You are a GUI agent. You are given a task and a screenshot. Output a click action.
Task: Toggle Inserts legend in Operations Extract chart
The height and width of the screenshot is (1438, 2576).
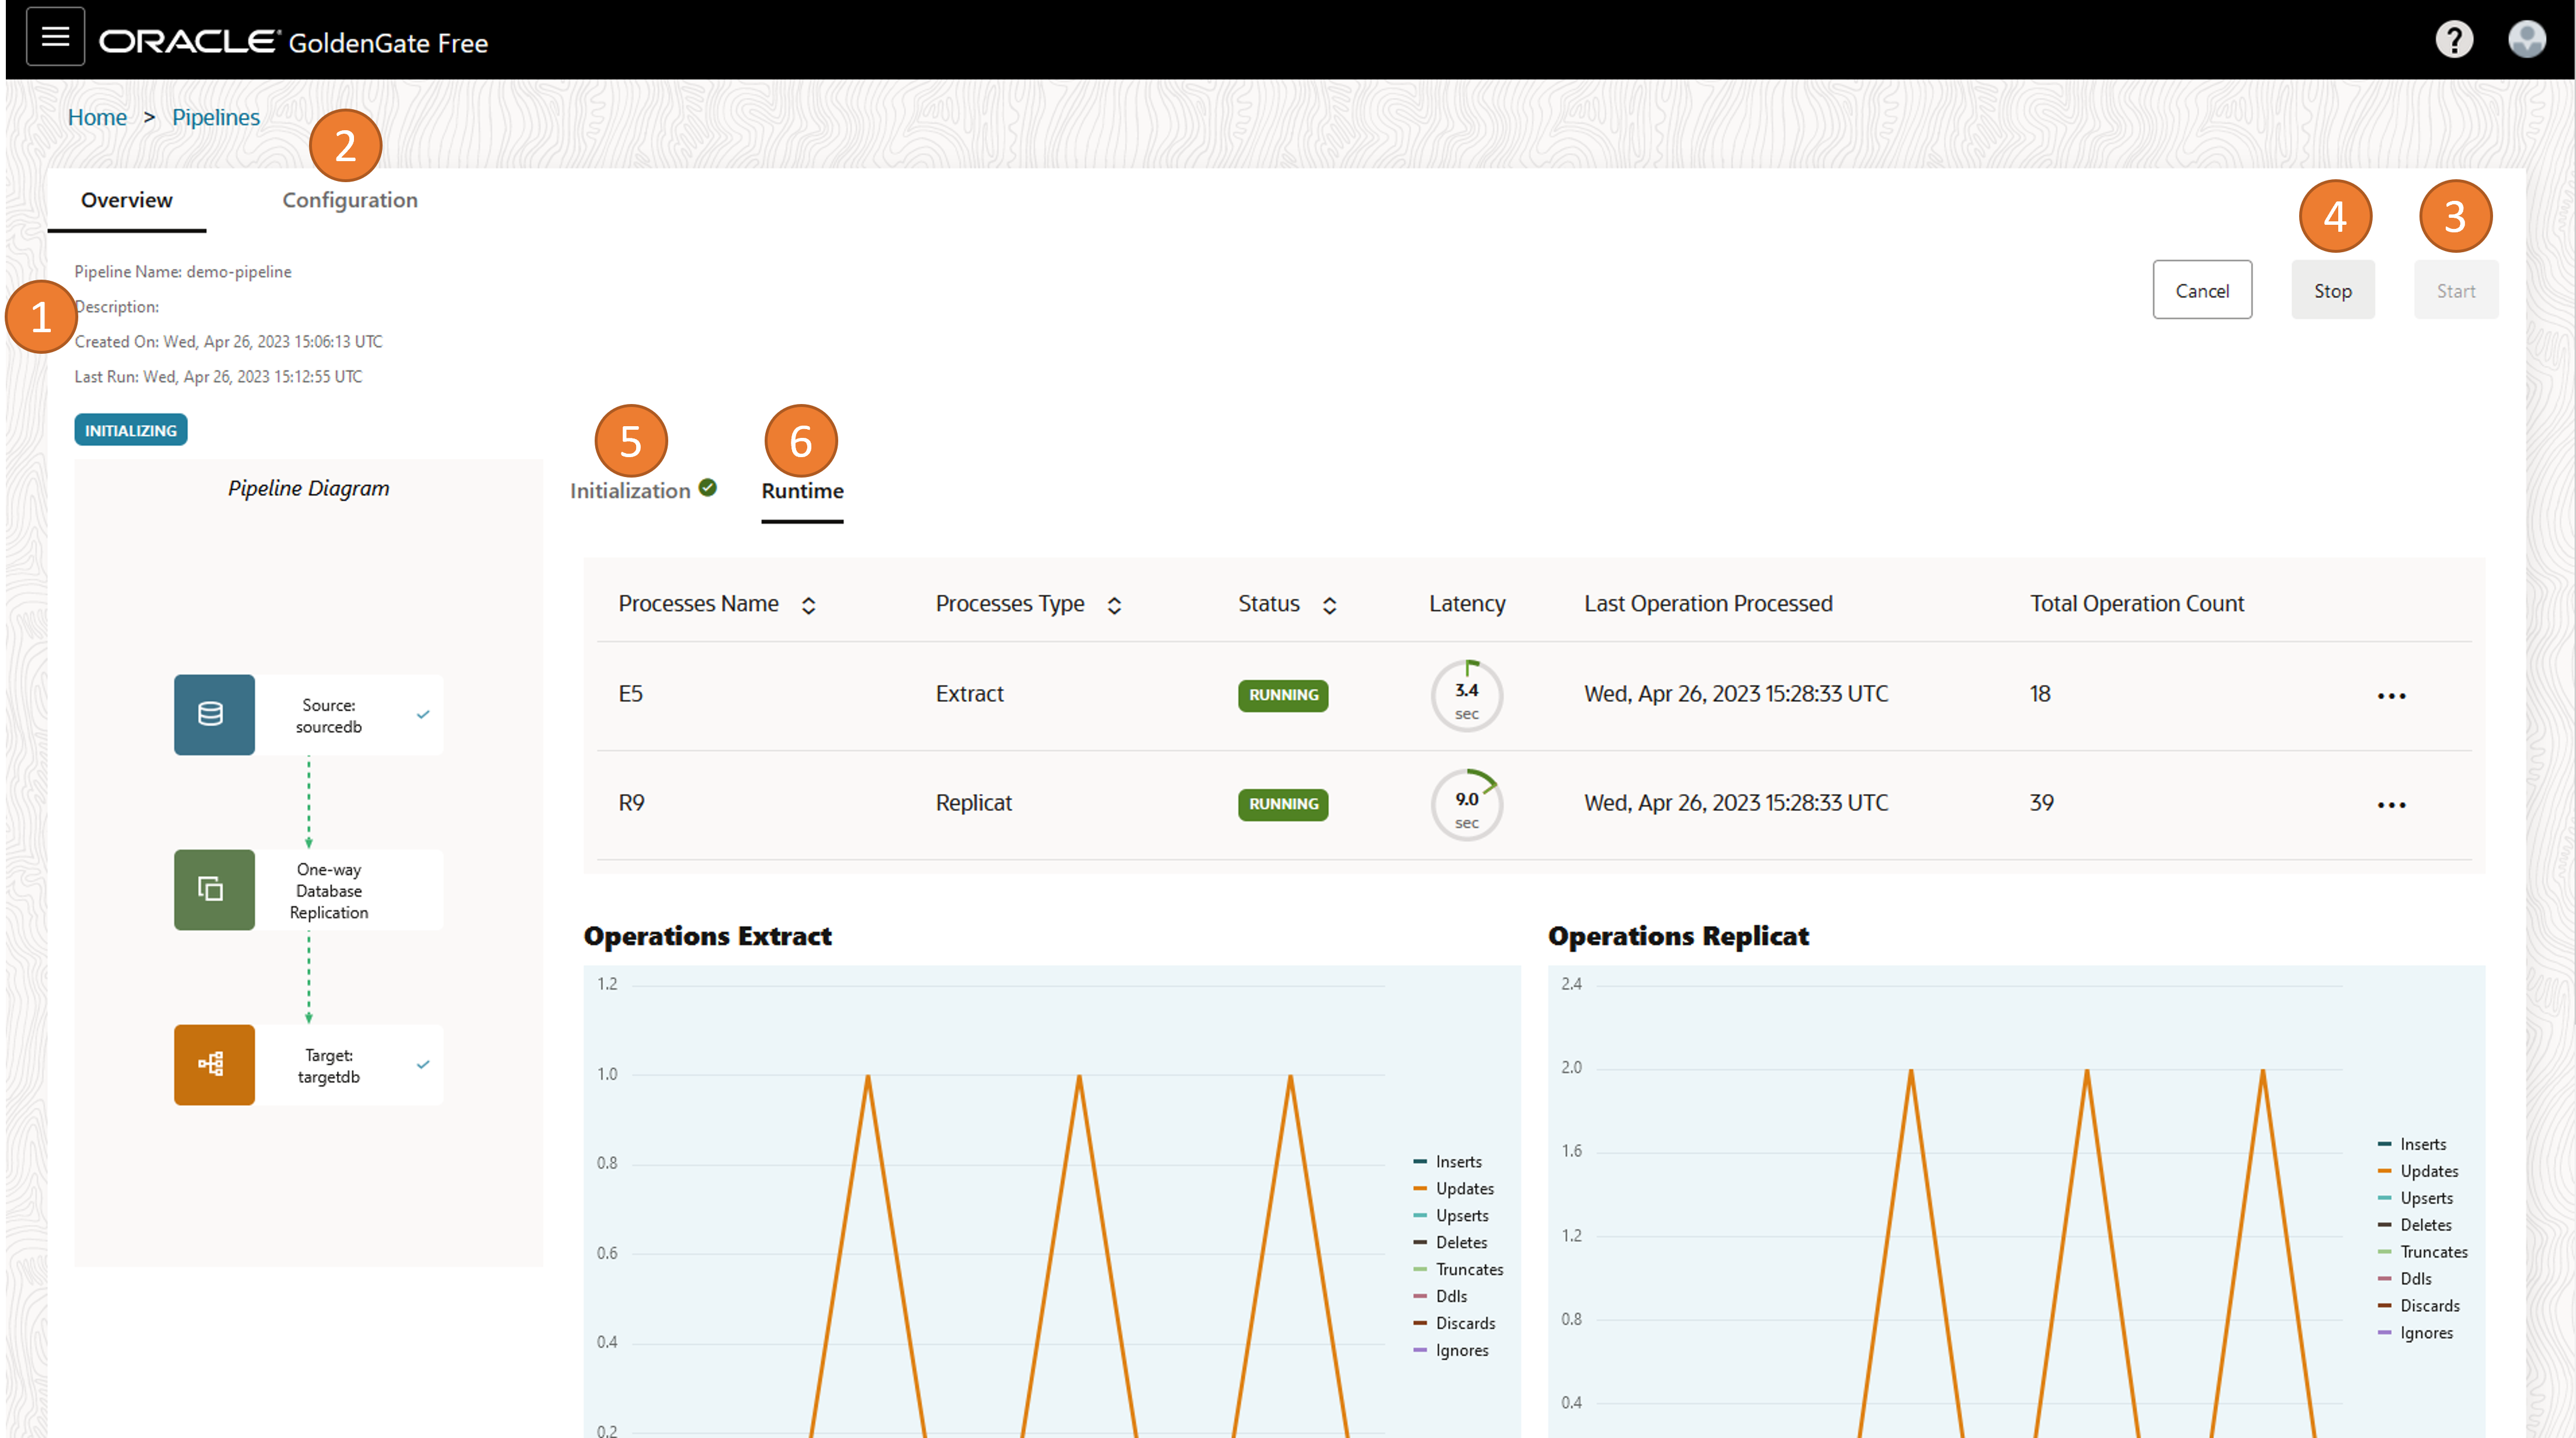(1448, 1161)
